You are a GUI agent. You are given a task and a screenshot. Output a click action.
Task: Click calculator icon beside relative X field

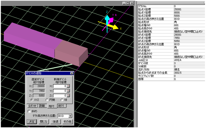pos(68,86)
